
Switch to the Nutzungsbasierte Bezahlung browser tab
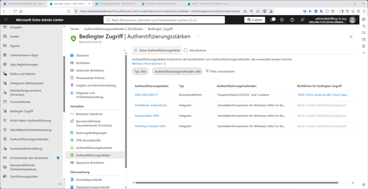pos(23,4)
